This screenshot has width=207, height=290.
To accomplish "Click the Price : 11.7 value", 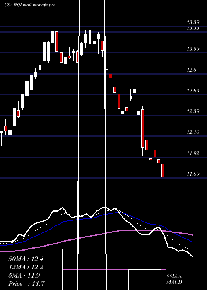I will point(26,284).
